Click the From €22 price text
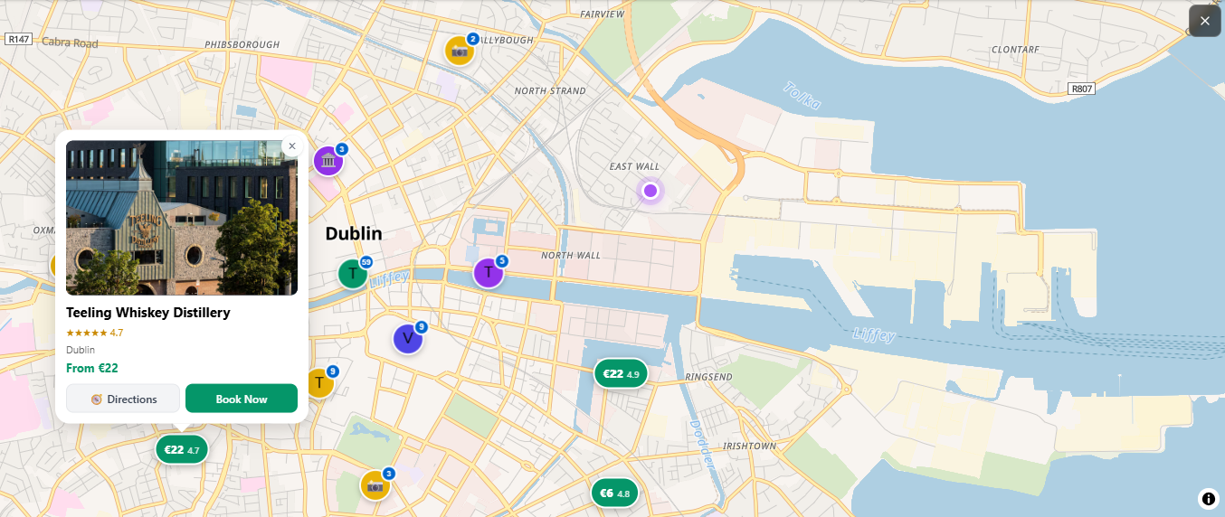Screen dimensions: 1225x517 point(92,368)
